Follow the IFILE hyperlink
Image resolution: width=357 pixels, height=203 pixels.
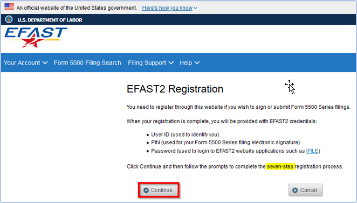tap(312, 151)
